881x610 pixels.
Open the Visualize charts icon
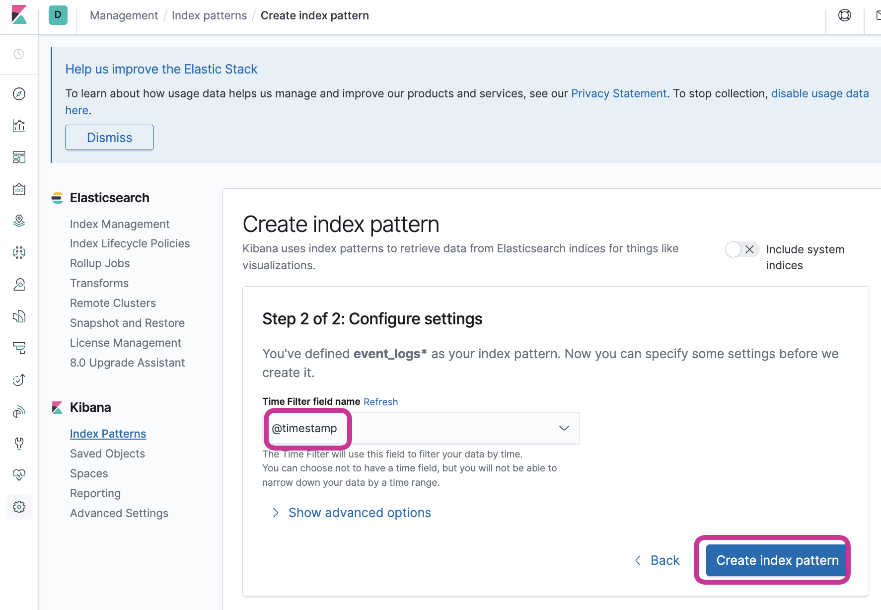pyautogui.click(x=19, y=126)
